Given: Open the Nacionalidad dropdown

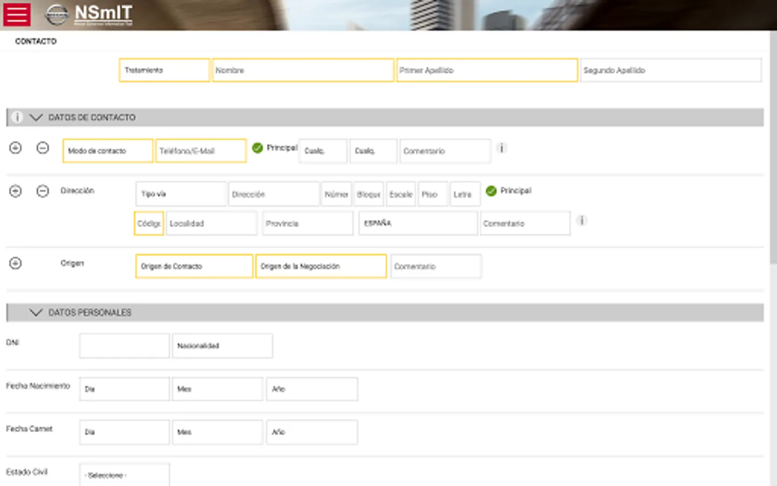Looking at the screenshot, I should (x=222, y=346).
